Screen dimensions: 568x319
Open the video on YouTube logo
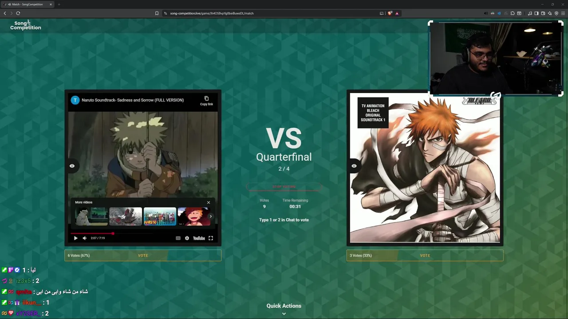click(199, 238)
